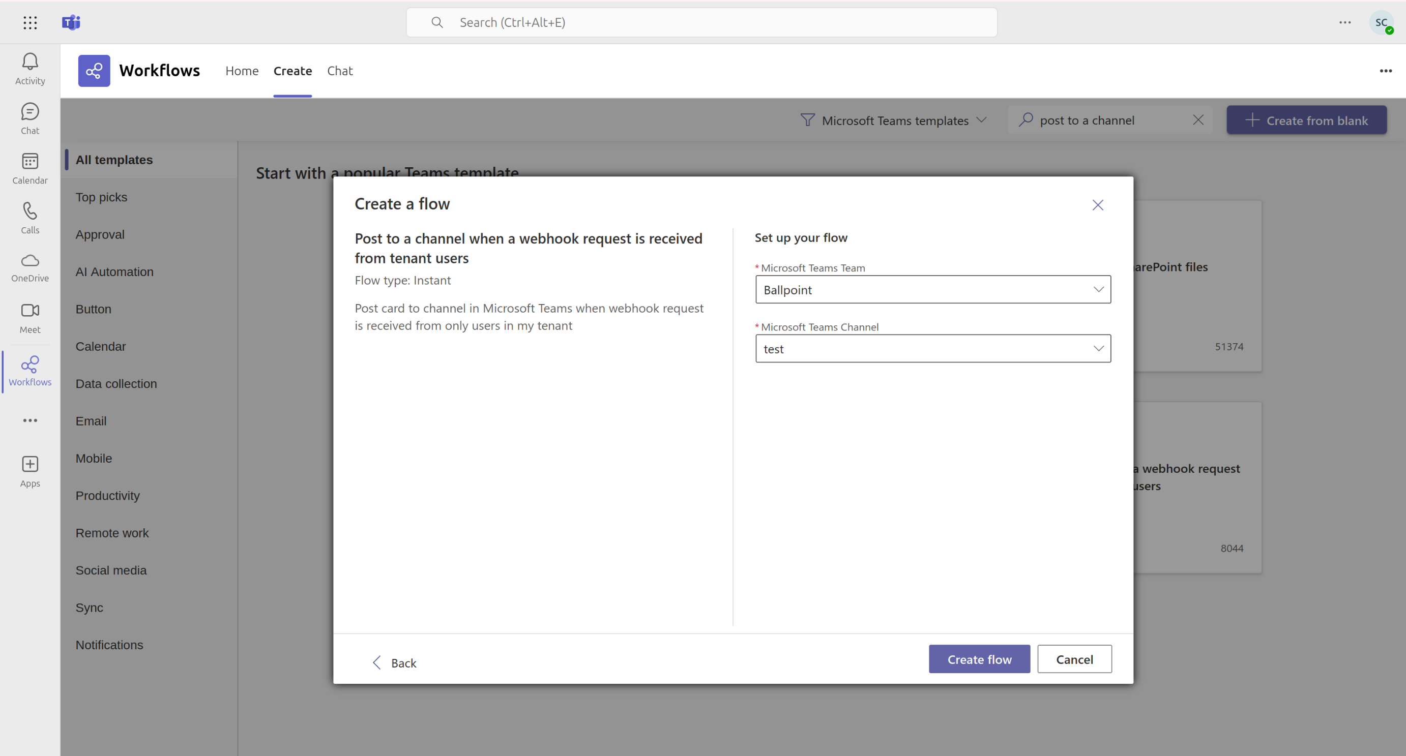Switch to the Home tab
Image resolution: width=1406 pixels, height=756 pixels.
pos(242,71)
